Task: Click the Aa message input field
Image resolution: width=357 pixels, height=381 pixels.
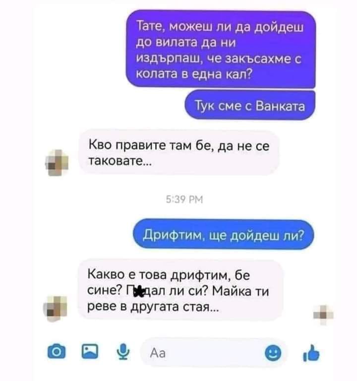Action: pyautogui.click(x=213, y=353)
